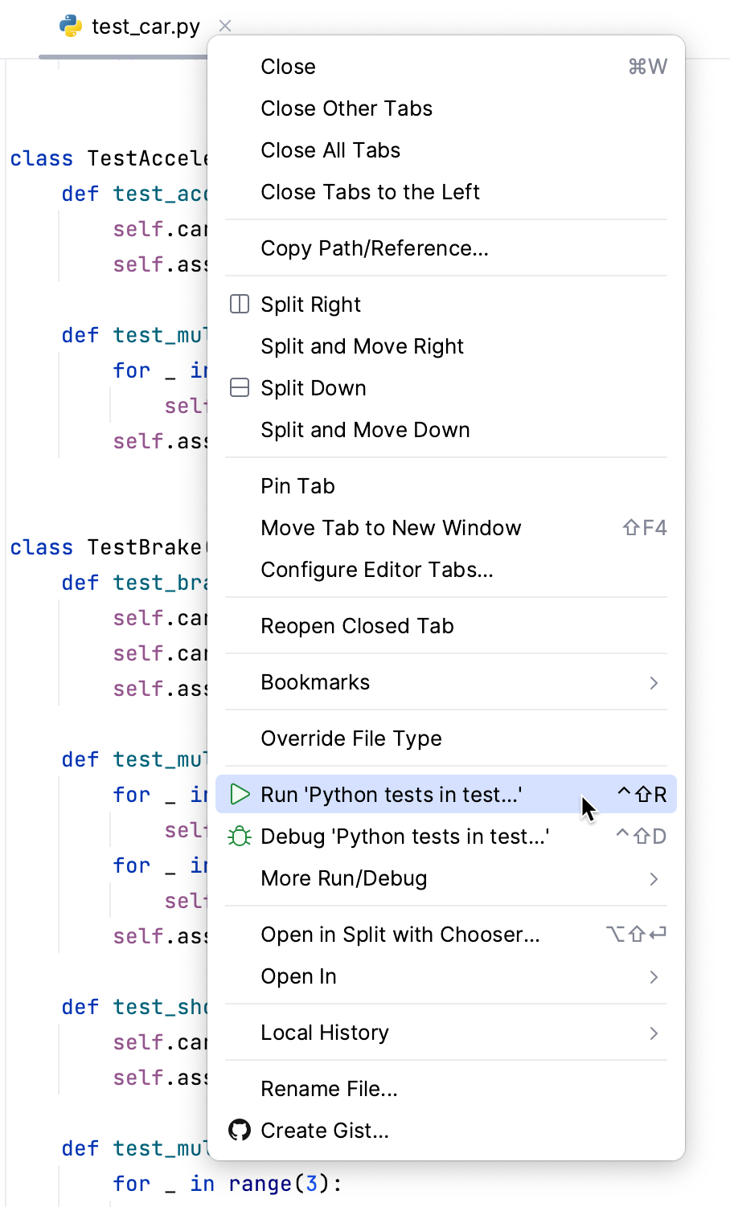Image resolution: width=730 pixels, height=1207 pixels.
Task: Open Copy Path/Reference dialog
Action: pos(374,248)
